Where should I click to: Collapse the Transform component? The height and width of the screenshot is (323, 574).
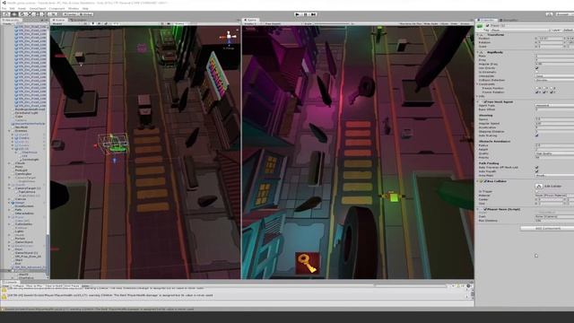(478, 35)
